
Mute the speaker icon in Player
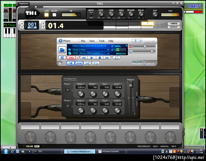coord(130,51)
